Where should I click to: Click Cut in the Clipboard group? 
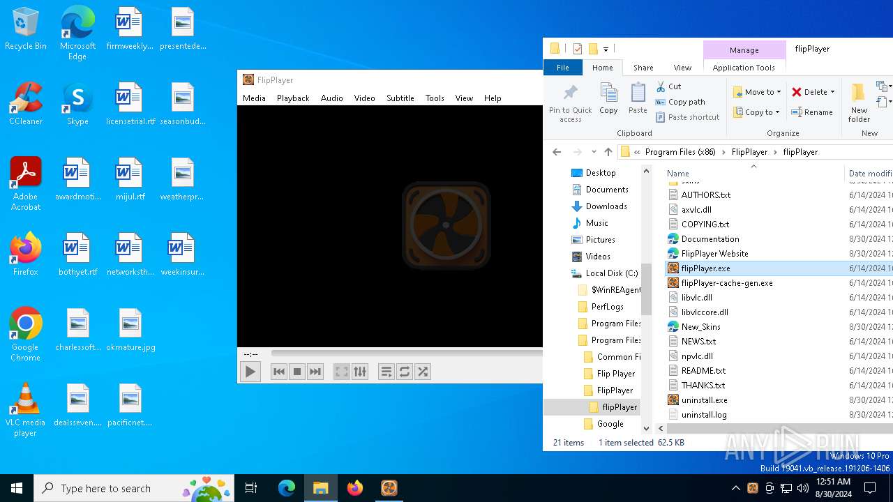pyautogui.click(x=668, y=86)
